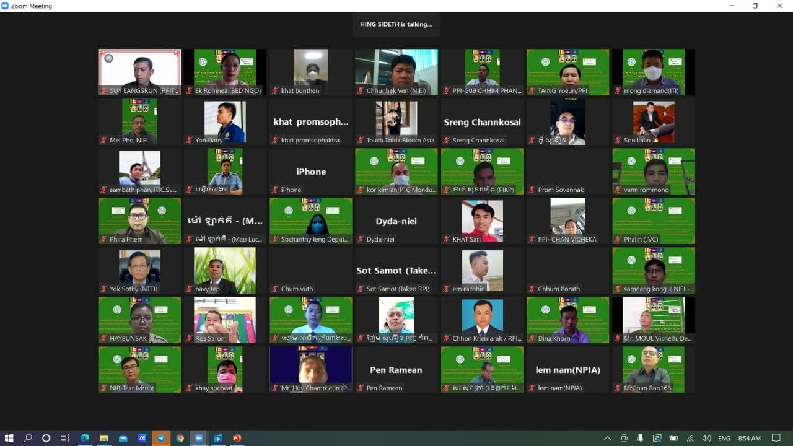Viewport: 793px width, 446px height.
Task: Open Wi-Fi network tray icon
Action: click(x=690, y=438)
